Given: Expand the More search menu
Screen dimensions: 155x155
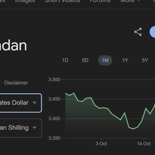Looking at the screenshot, I should pyautogui.click(x=130, y=1).
